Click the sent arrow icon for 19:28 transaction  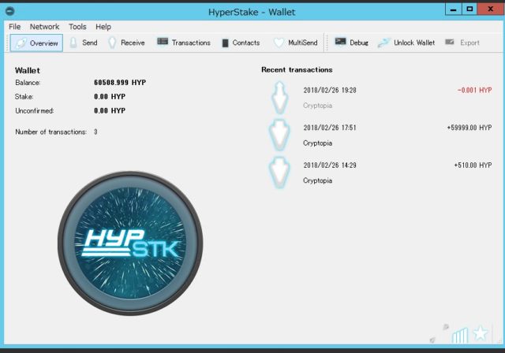tap(279, 98)
